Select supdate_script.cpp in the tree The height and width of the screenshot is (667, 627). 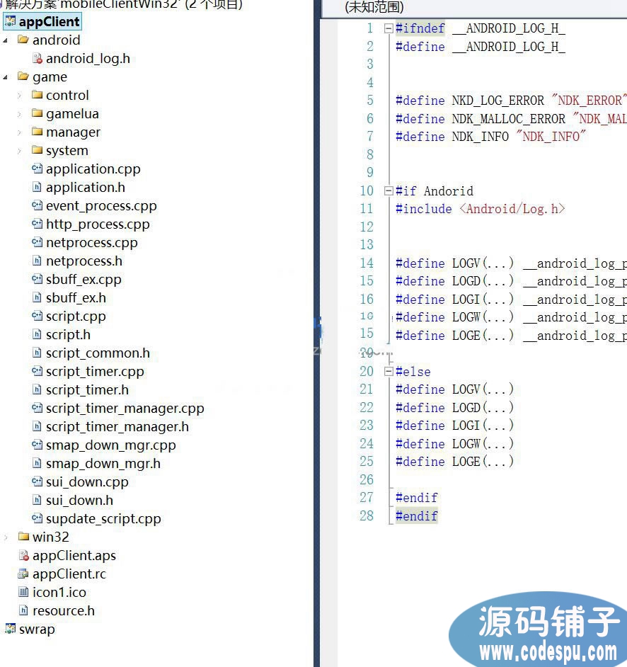pos(103,518)
